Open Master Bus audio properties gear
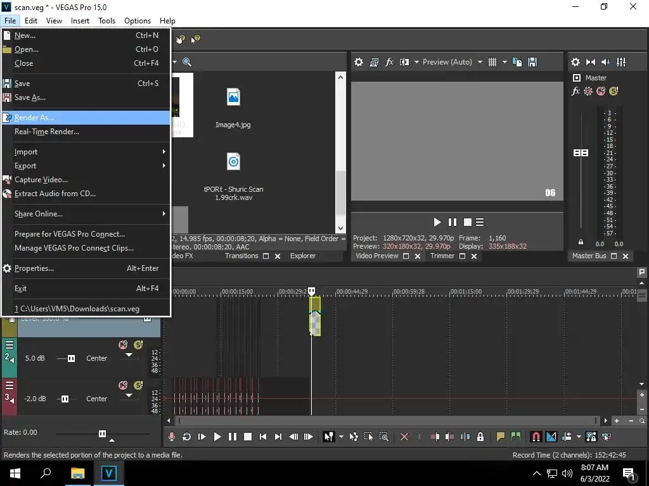The height and width of the screenshot is (486, 649). (575, 62)
